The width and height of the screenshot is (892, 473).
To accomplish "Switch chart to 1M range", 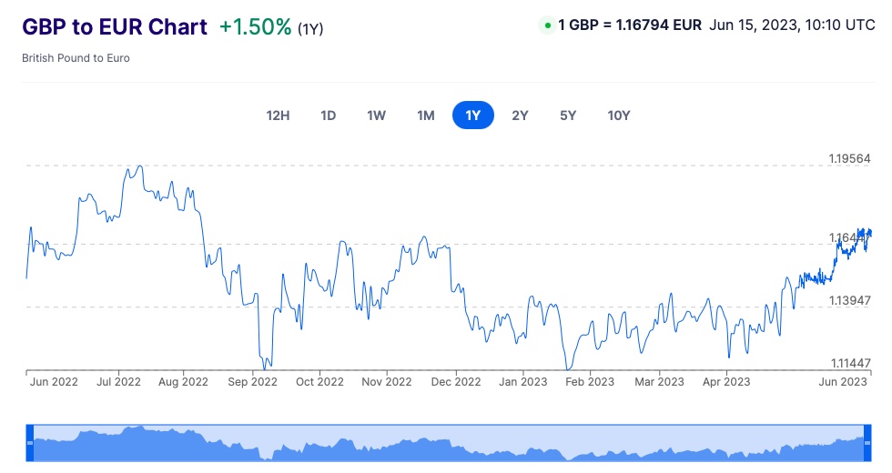I will coord(425,116).
